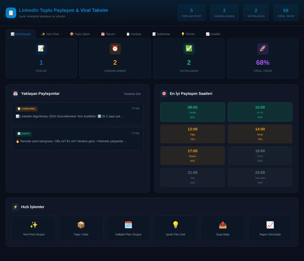Image resolution: width=304 pixels, height=261 pixels.
Task: Click the rocket icon above Viral Oran
Action: click(263, 49)
